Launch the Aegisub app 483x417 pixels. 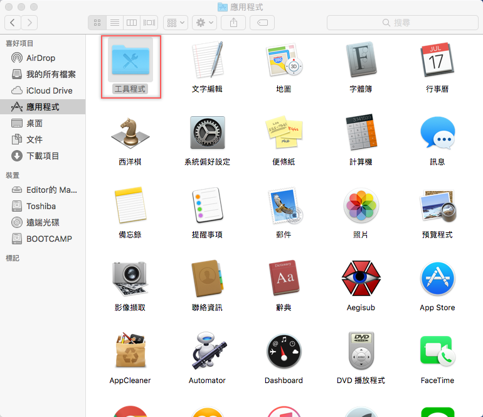click(x=361, y=278)
